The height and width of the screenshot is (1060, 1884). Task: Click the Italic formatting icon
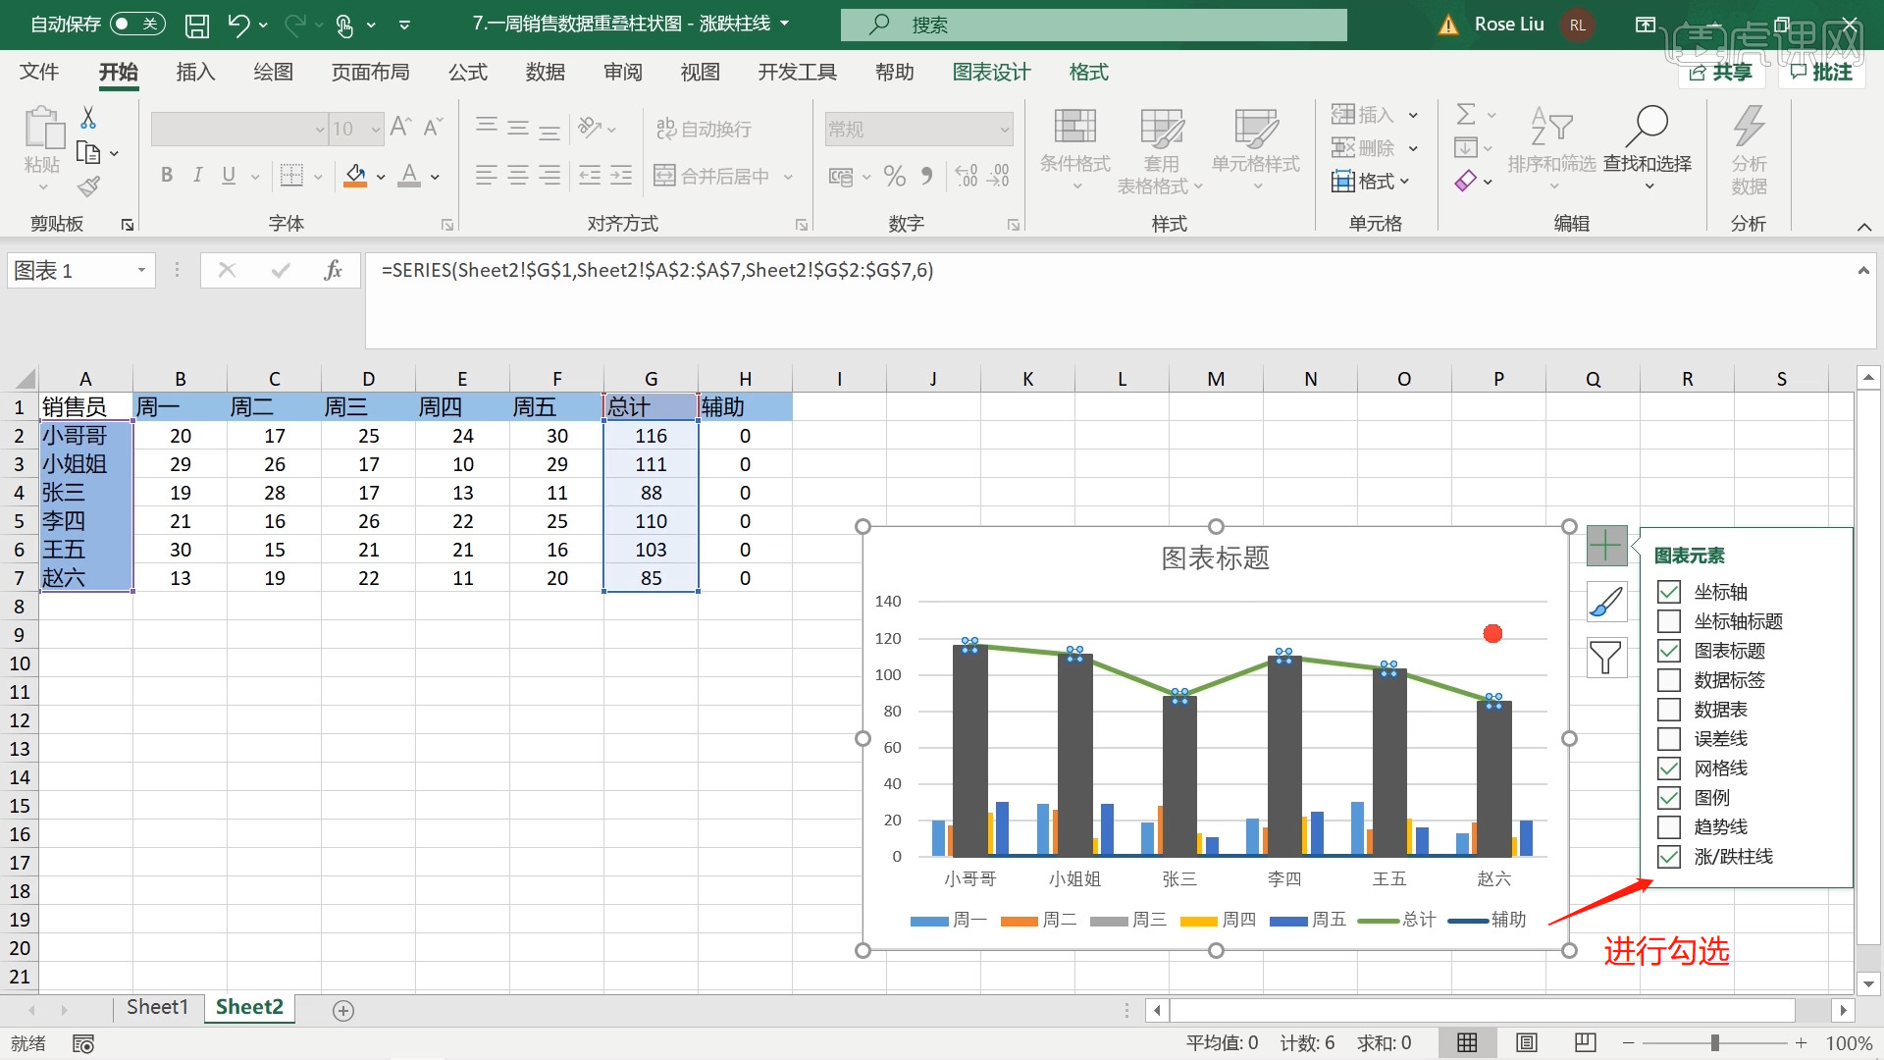point(196,175)
